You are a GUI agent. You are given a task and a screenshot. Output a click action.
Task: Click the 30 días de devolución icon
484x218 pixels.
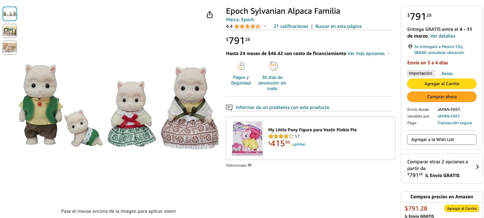point(272,66)
